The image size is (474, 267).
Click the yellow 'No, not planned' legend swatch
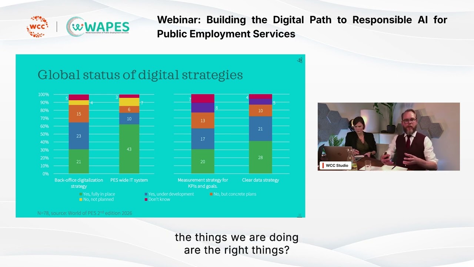coord(81,200)
